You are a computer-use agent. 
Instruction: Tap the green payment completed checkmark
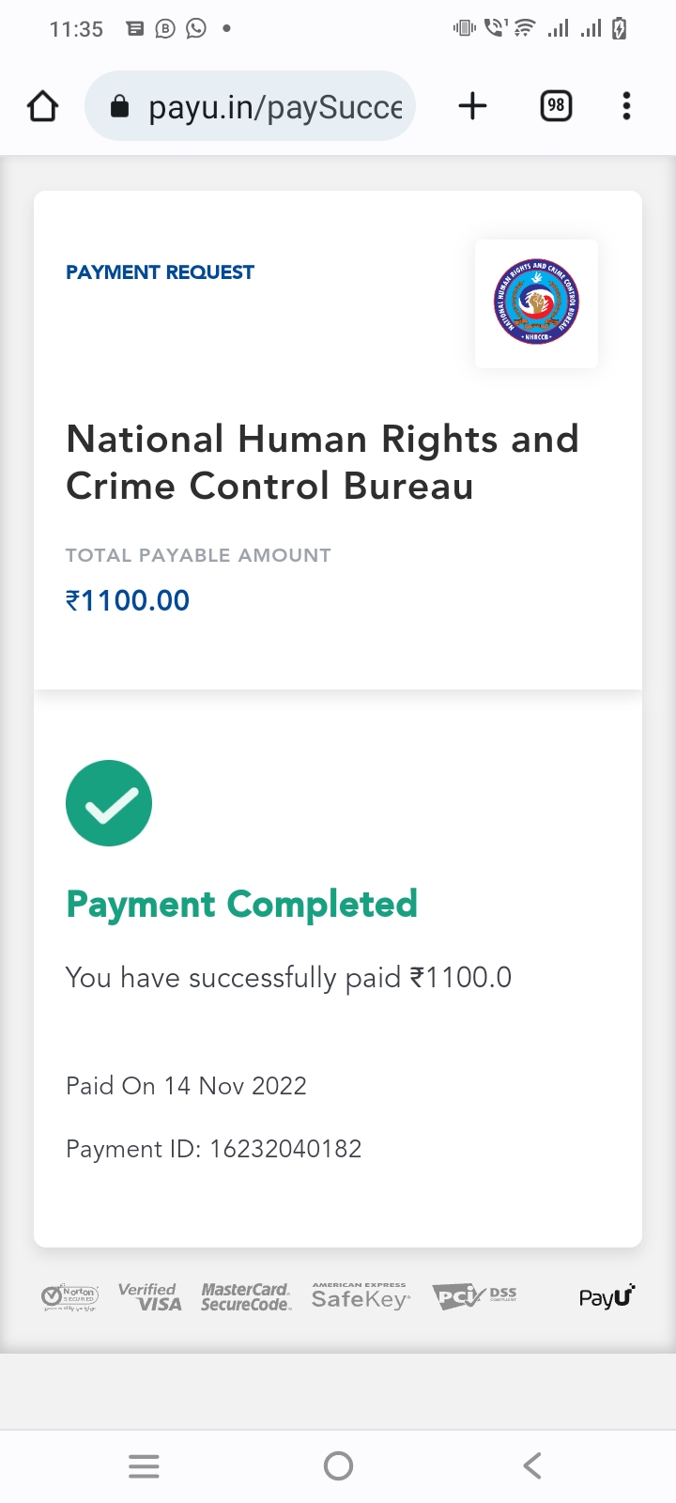click(109, 803)
